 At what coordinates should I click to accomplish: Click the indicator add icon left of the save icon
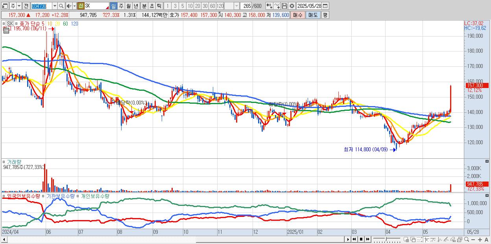point(269,6)
